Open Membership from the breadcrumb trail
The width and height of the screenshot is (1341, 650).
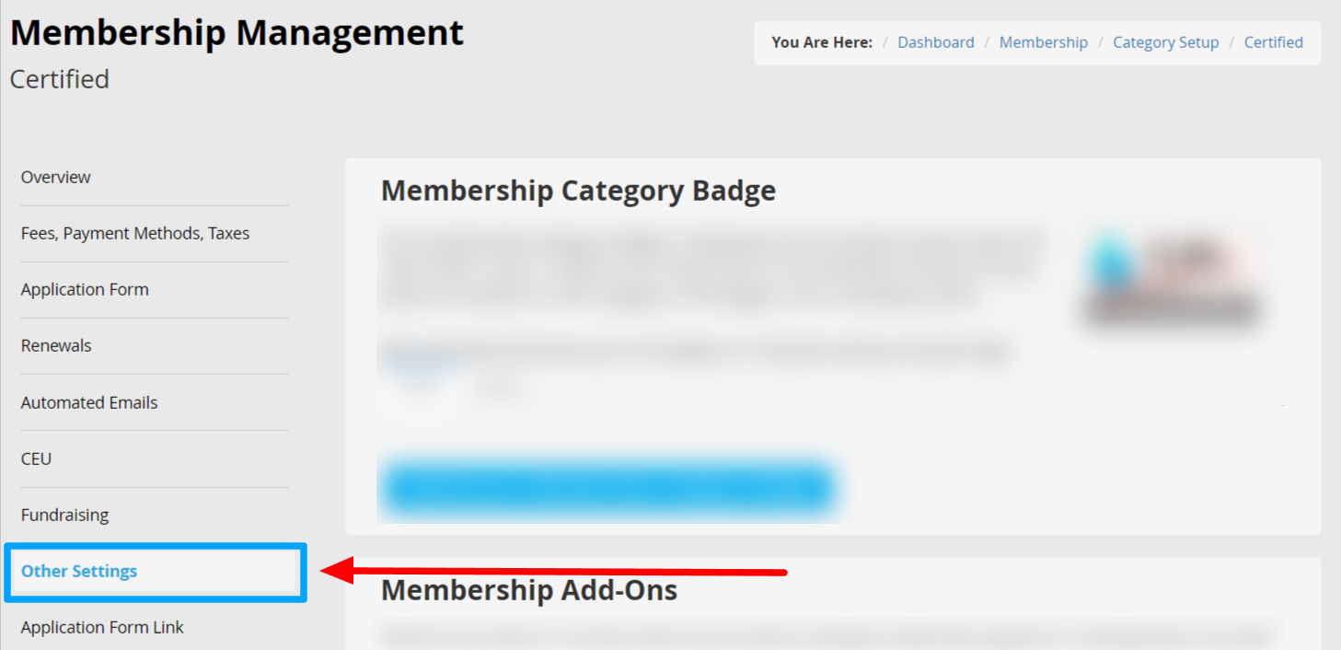[x=1043, y=42]
